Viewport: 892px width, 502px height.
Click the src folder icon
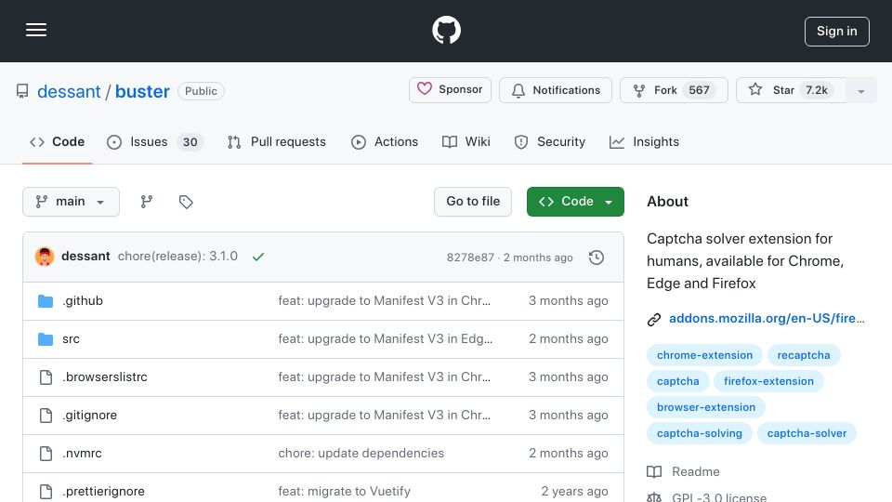coord(46,339)
